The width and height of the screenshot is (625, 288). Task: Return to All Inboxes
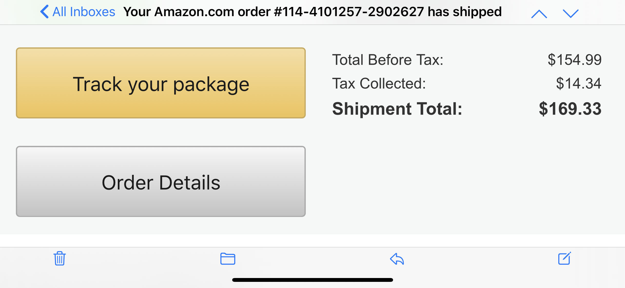tap(84, 12)
